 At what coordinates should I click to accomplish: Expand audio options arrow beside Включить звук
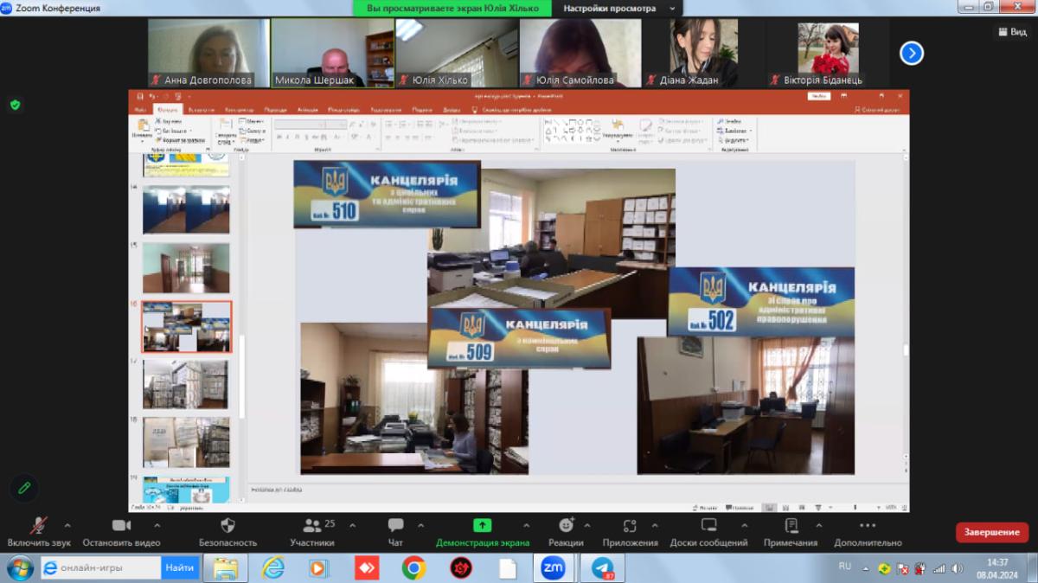tap(67, 525)
